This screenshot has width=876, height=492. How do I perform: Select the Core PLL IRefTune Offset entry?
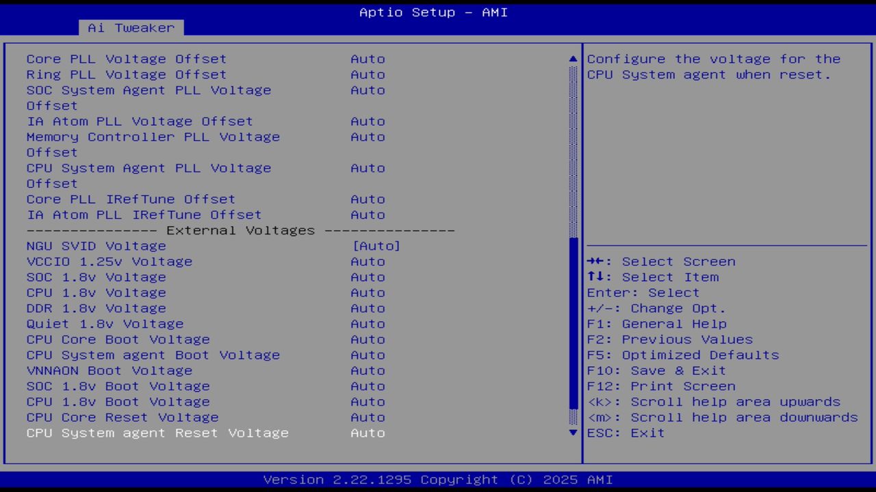coord(131,199)
